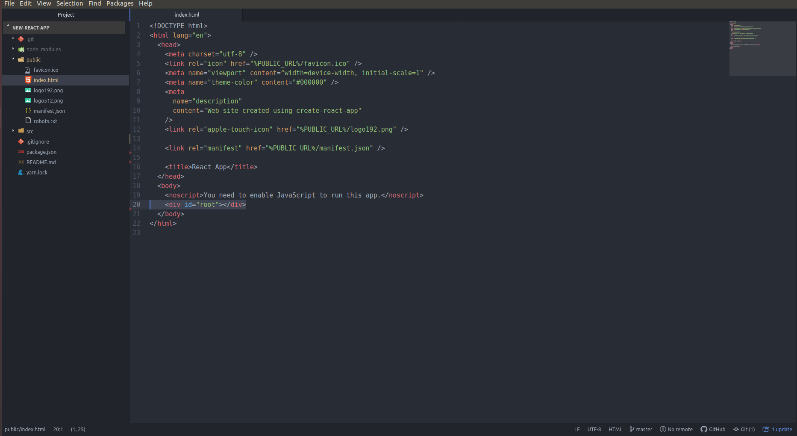
Task: Open the Selection menu
Action: coord(70,3)
